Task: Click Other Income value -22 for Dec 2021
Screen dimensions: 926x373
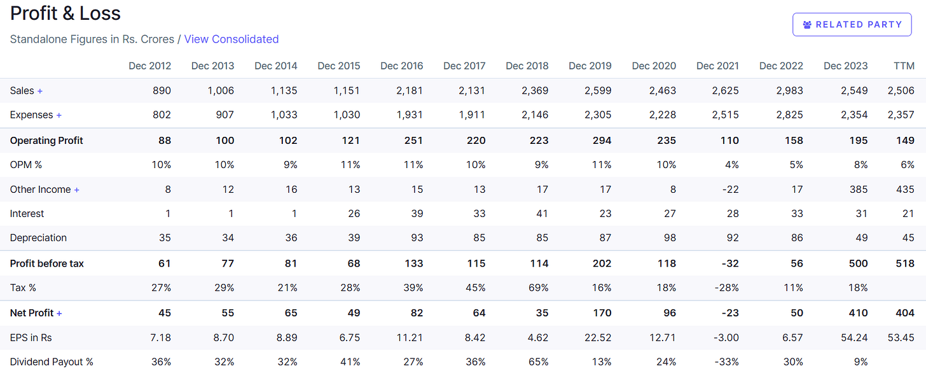Action: click(x=731, y=190)
